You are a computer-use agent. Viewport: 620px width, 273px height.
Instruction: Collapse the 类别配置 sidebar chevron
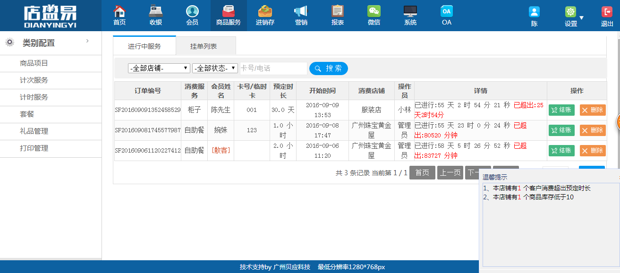[x=87, y=41]
